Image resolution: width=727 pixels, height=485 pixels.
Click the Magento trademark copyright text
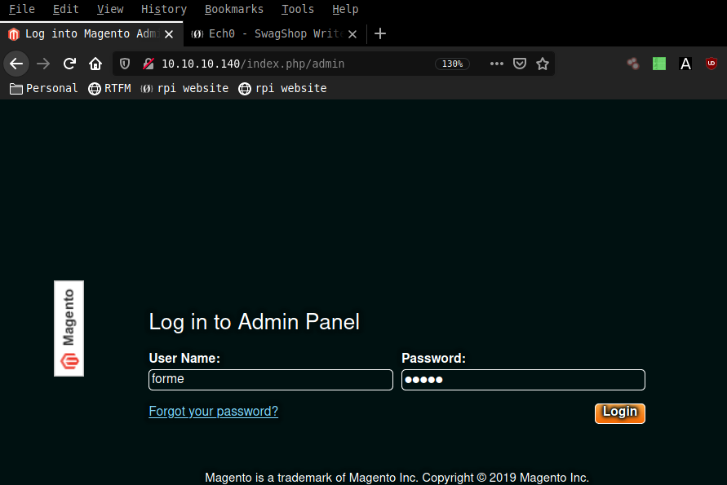coord(397,478)
